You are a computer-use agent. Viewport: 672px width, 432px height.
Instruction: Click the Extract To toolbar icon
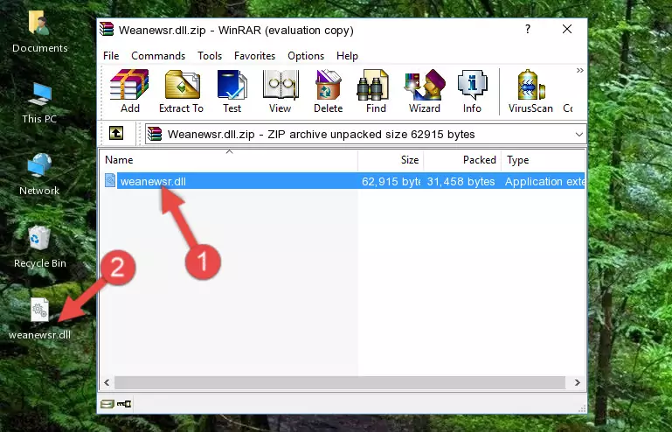click(181, 91)
